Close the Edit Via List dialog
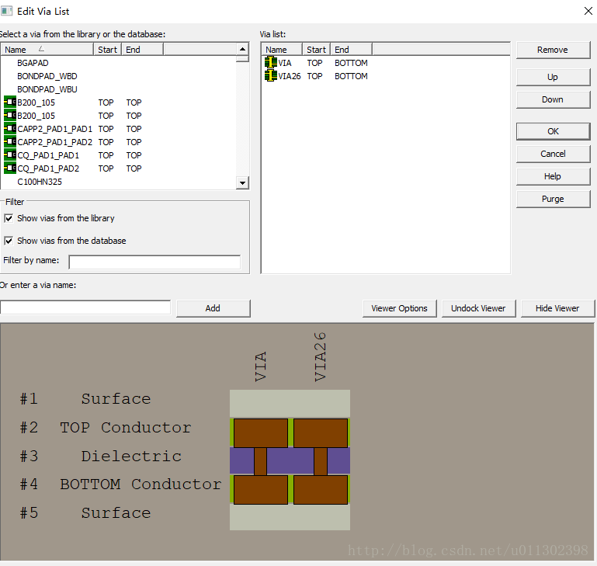Viewport: 597px width, 566px height. point(587,11)
